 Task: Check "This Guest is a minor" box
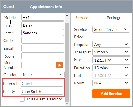[x=22, y=99]
